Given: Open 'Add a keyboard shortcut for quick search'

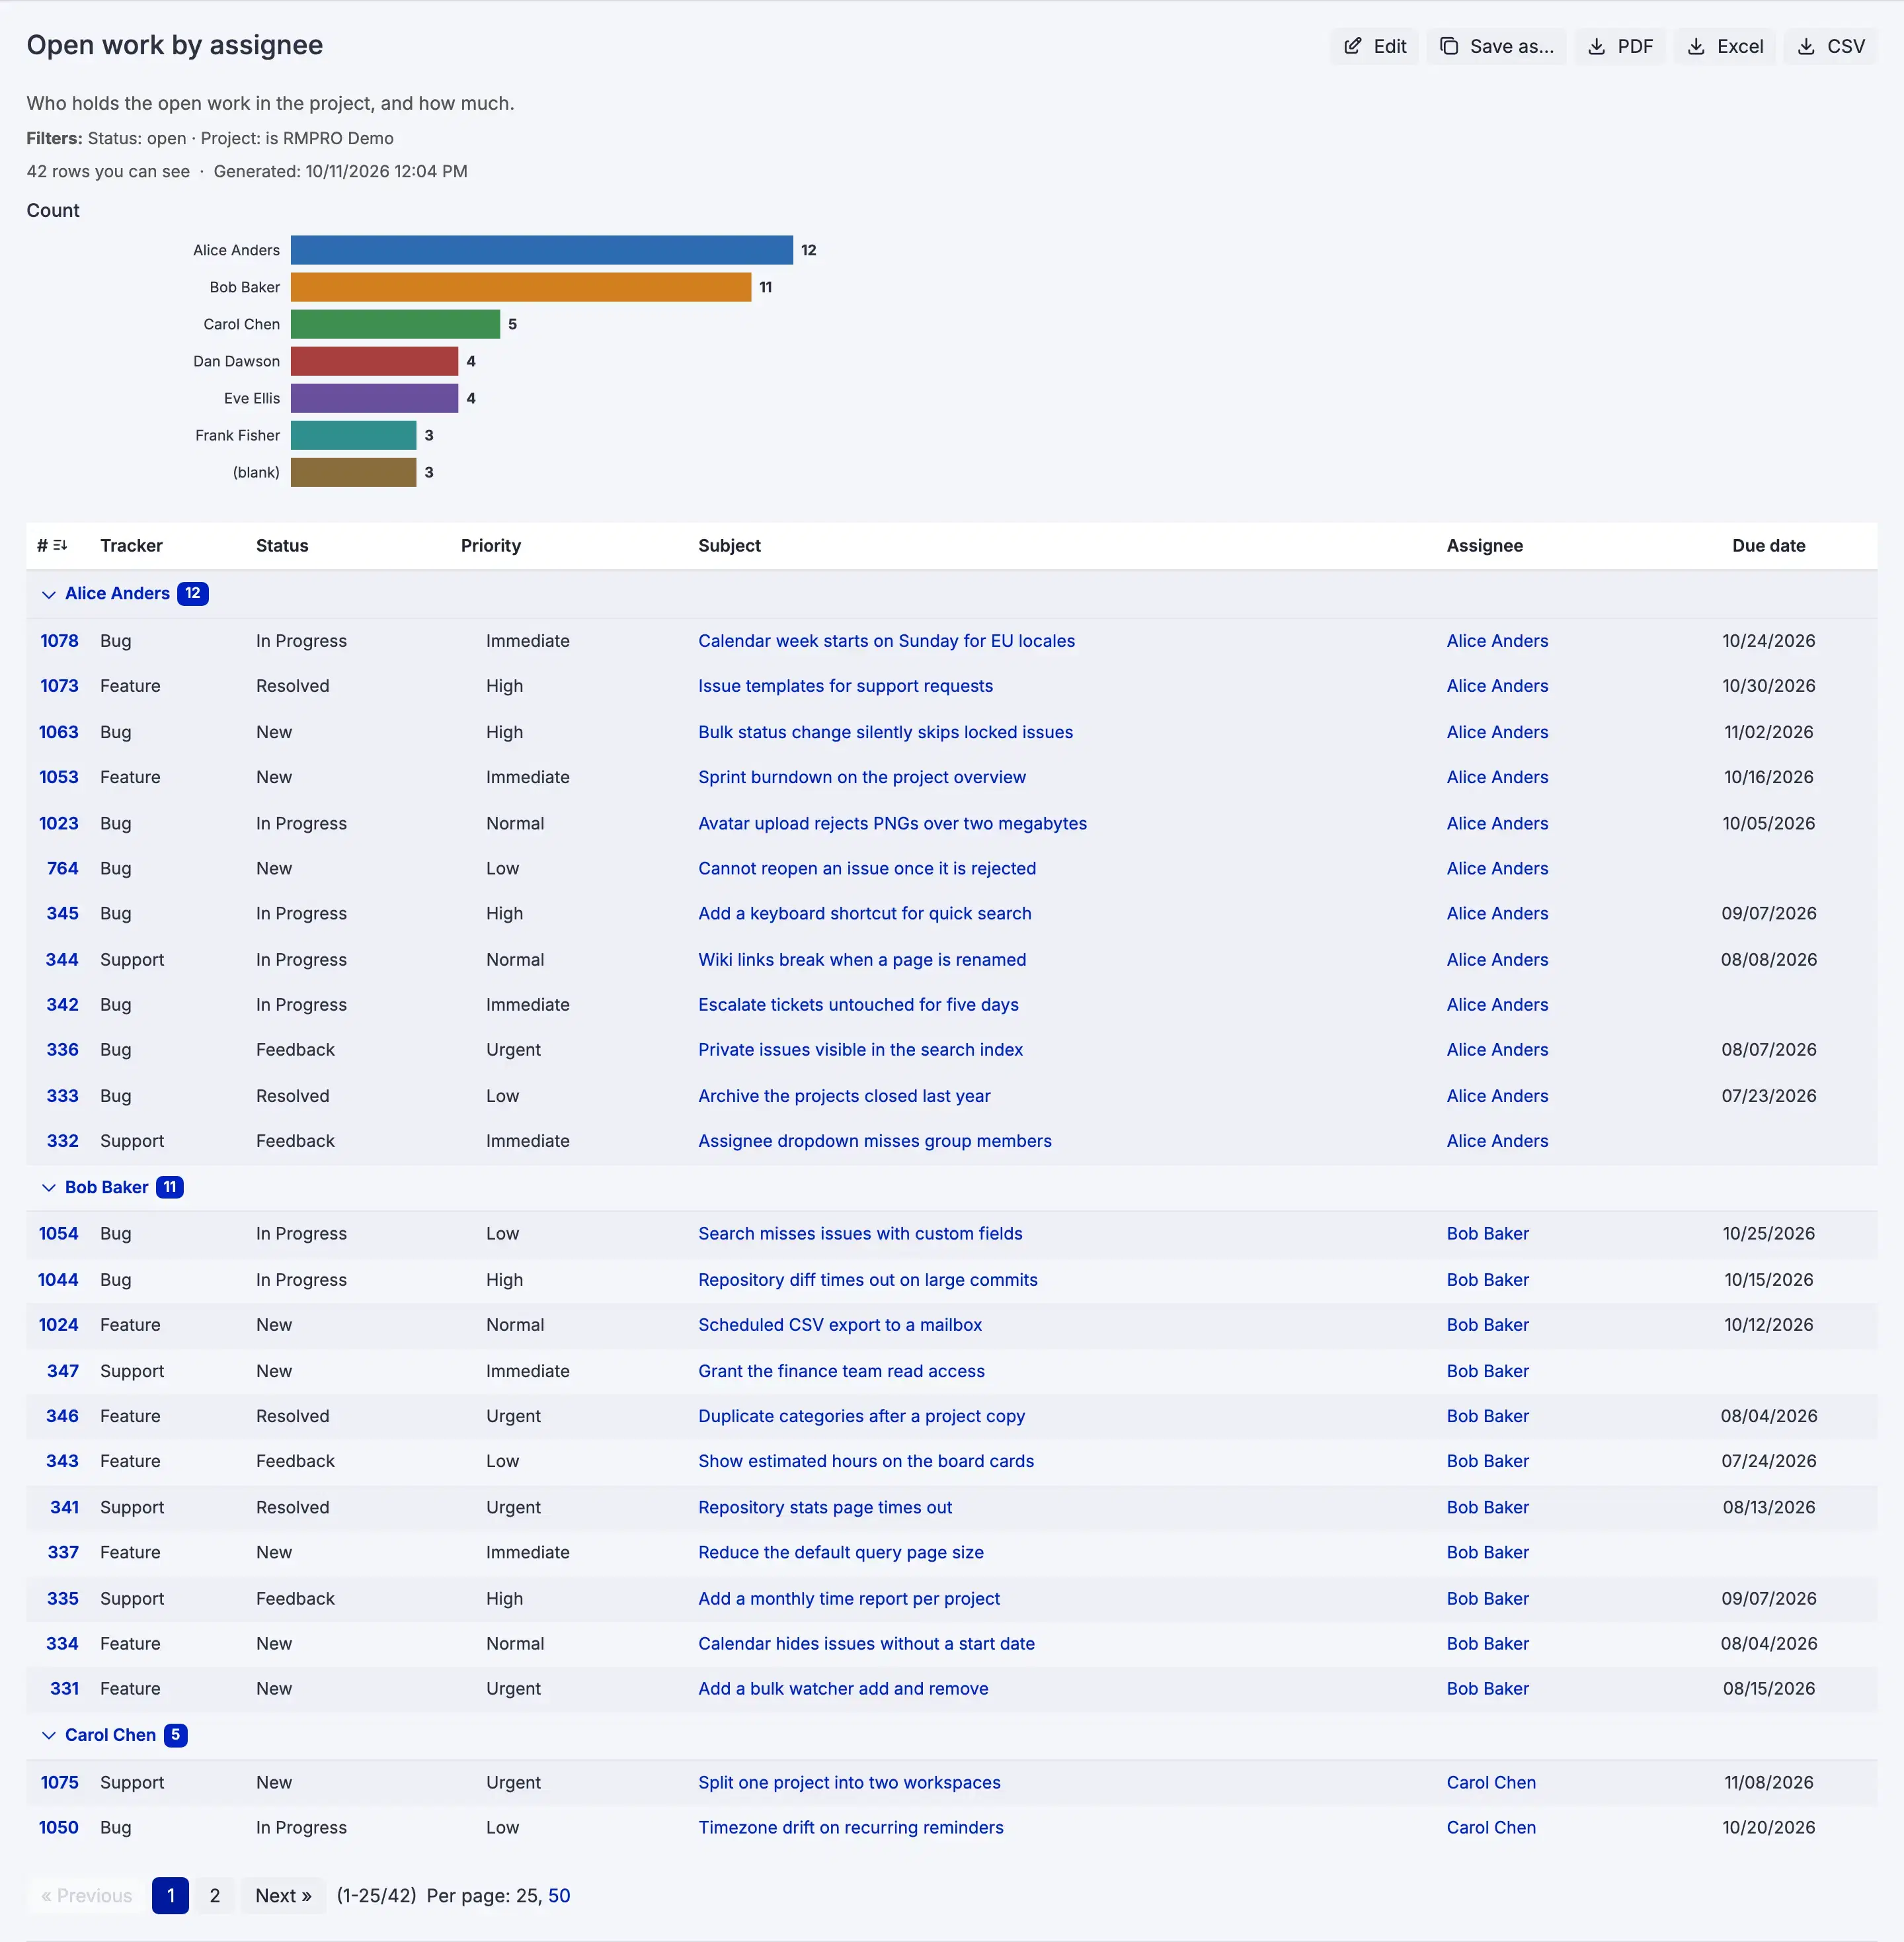Looking at the screenshot, I should coord(864,913).
